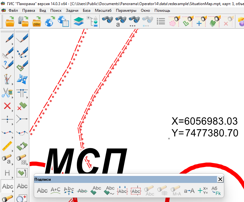Select the smooth line arc tool

click(22, 133)
